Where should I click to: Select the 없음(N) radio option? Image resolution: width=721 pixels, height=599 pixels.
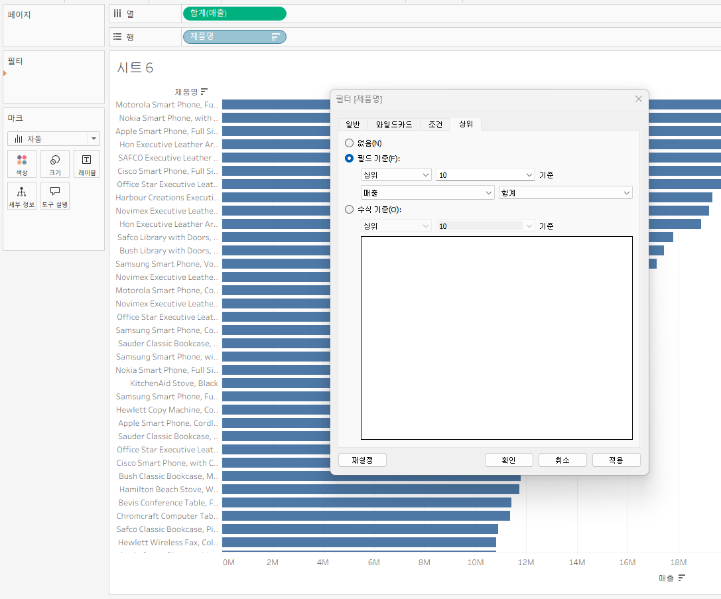tap(349, 143)
